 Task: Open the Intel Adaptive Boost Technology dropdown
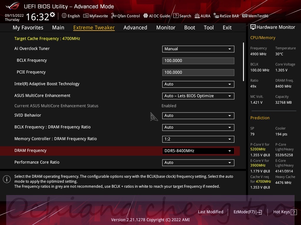[198, 84]
